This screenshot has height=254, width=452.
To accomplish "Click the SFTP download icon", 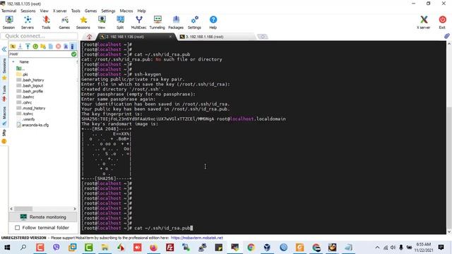I will tap(20, 47).
